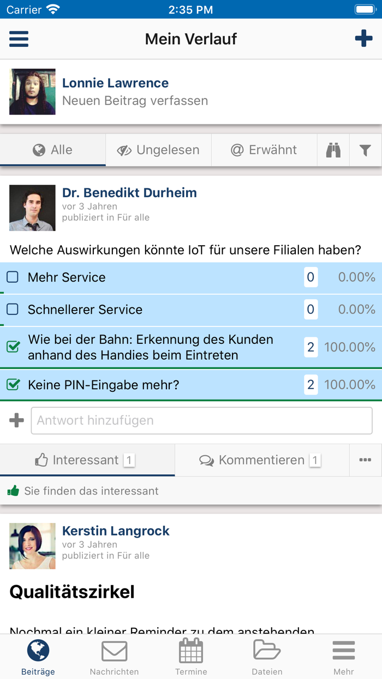
Task: Open the three-dots post options menu
Action: (365, 460)
